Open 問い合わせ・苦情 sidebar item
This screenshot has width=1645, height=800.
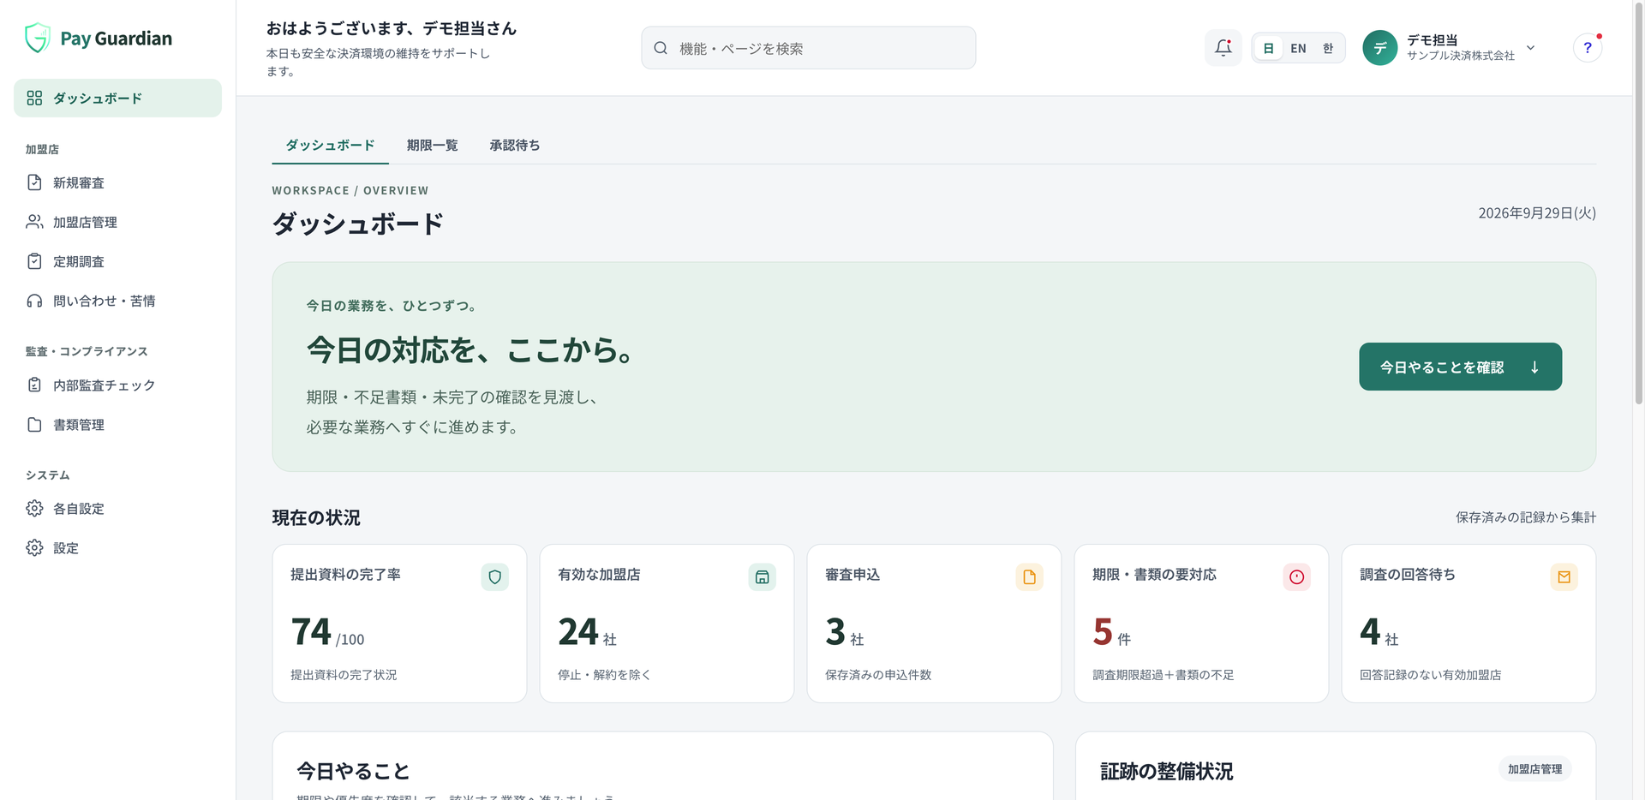click(x=117, y=301)
